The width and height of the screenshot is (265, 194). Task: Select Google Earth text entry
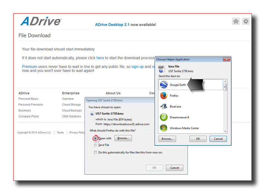[178, 85]
